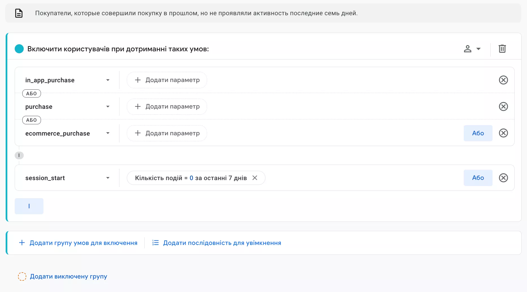Remove the purchase event with its X icon
527x292 pixels.
click(x=503, y=107)
